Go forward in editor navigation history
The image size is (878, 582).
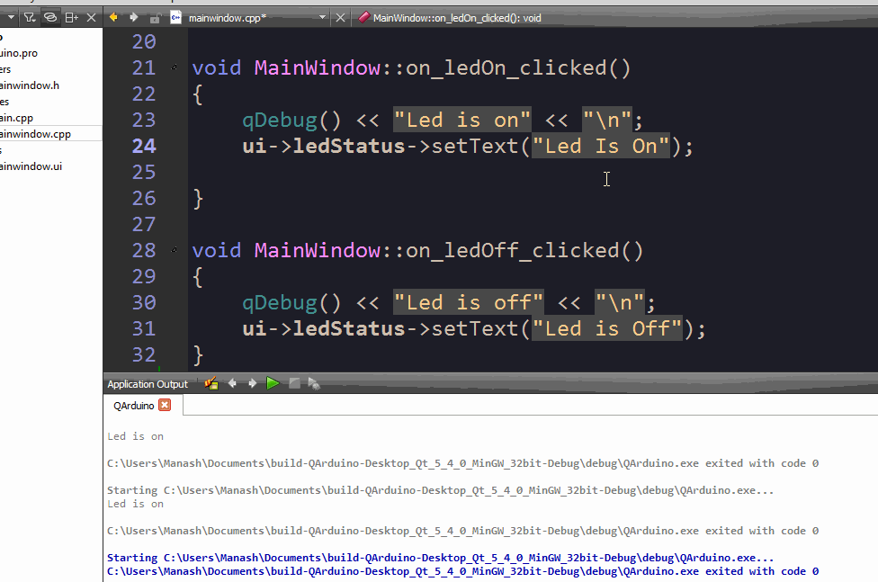coord(134,17)
